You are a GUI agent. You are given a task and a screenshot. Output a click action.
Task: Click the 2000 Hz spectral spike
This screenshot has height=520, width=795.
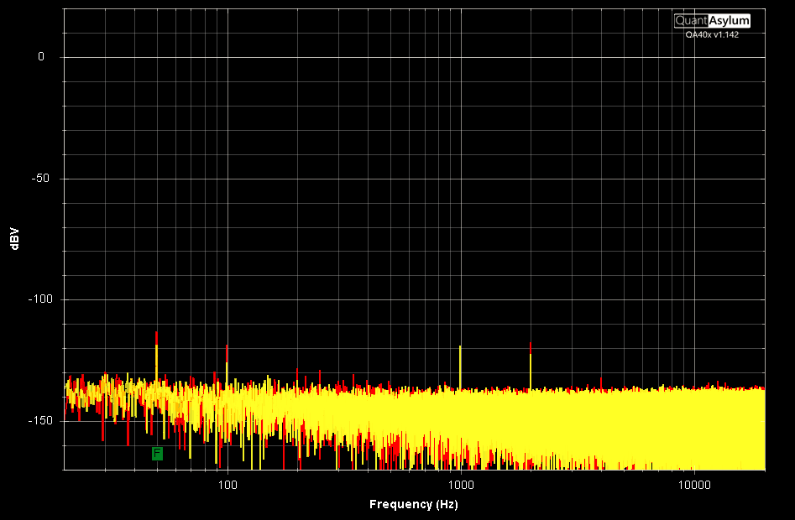click(531, 365)
